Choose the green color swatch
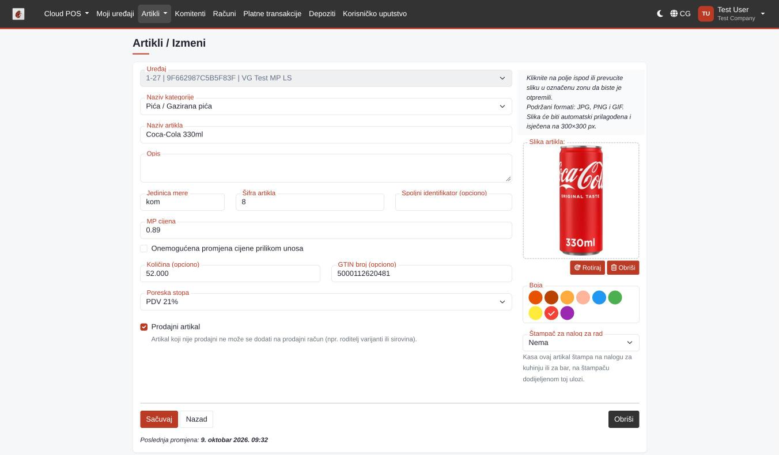 (x=615, y=297)
